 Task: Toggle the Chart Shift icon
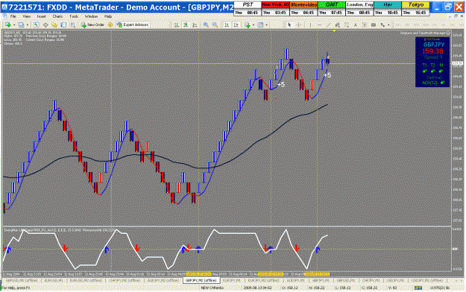236,25
